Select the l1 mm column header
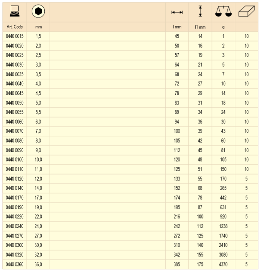 [200, 27]
